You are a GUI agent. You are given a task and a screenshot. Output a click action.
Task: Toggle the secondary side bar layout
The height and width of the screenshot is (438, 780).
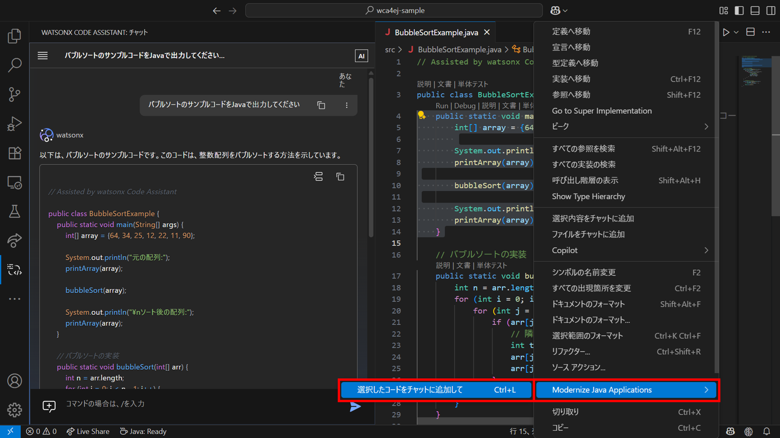pos(771,11)
